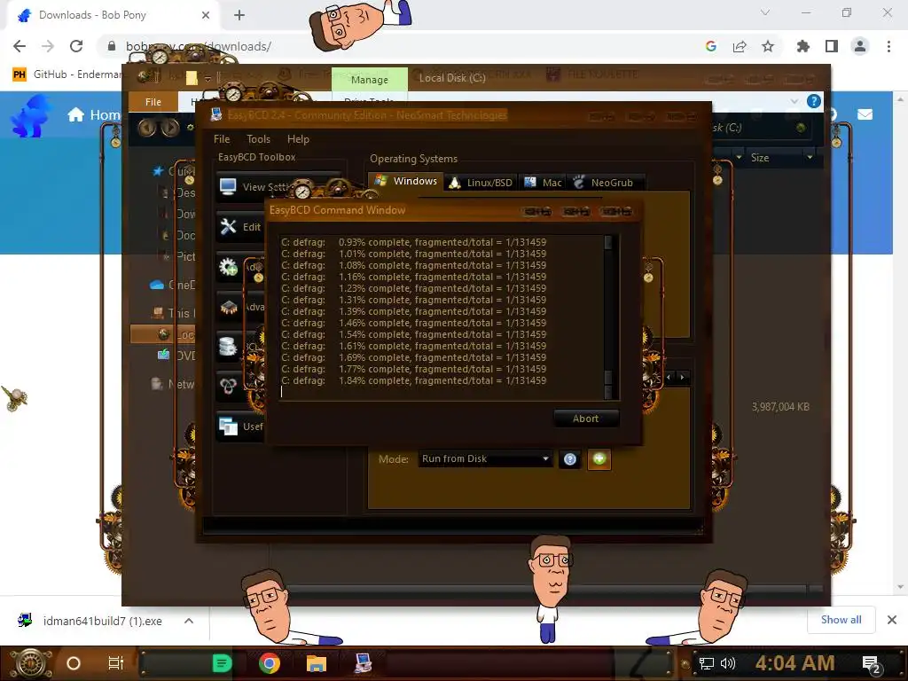Select OneDrive in Explorer navigation pane
The height and width of the screenshot is (681, 908).
tap(173, 285)
